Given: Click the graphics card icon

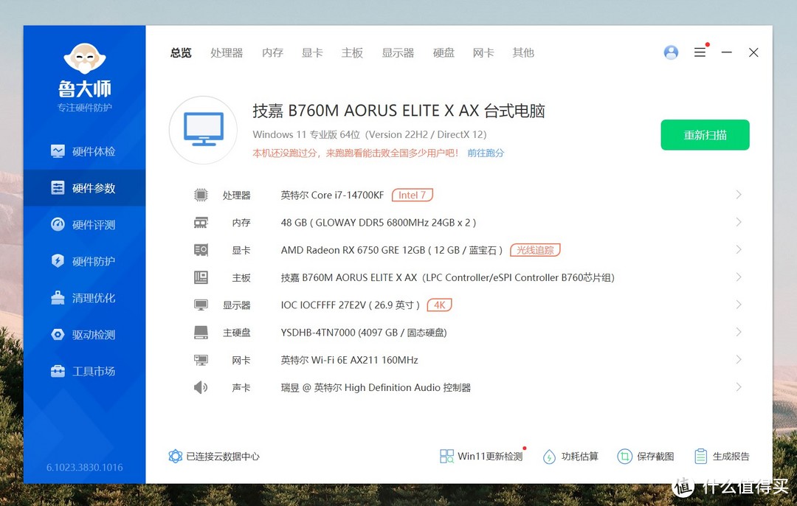Looking at the screenshot, I should click(201, 250).
